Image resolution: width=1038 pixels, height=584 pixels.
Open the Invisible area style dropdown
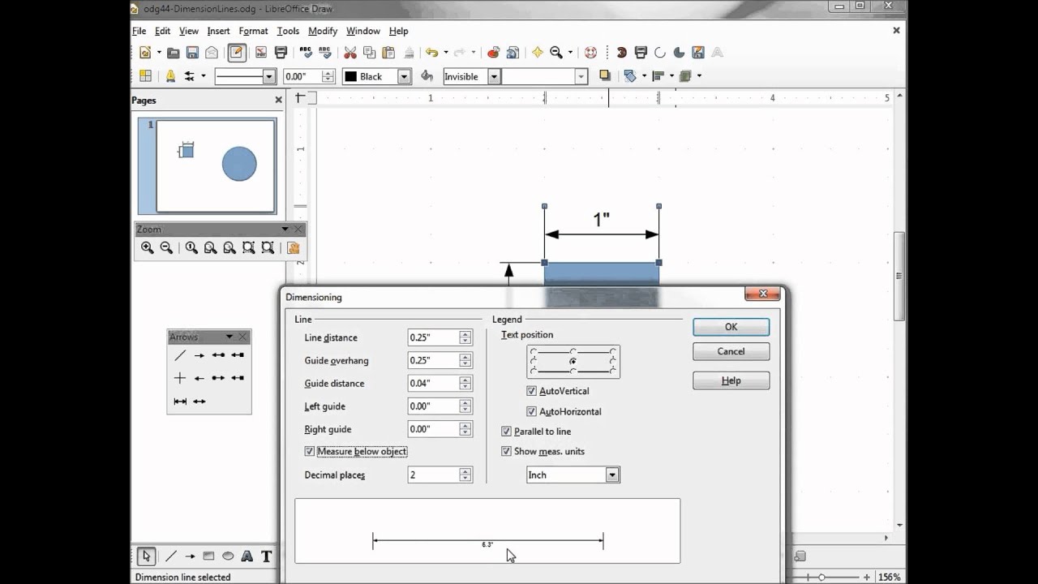(x=492, y=76)
